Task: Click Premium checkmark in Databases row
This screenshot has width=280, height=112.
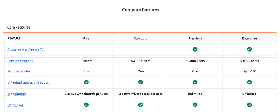Action: 195,105
